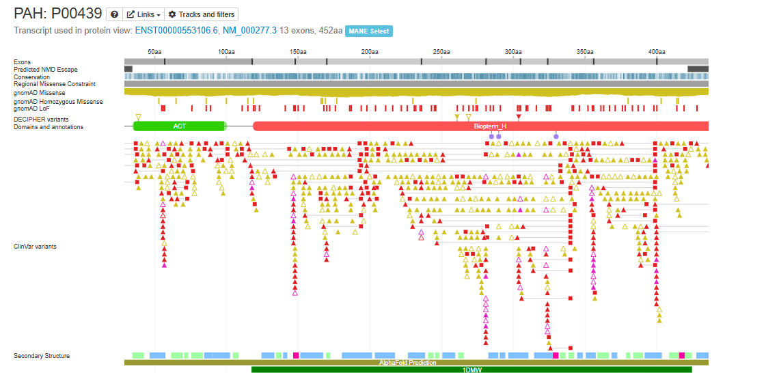Open Tracks and filters settings
The height and width of the screenshot is (373, 766).
click(202, 14)
